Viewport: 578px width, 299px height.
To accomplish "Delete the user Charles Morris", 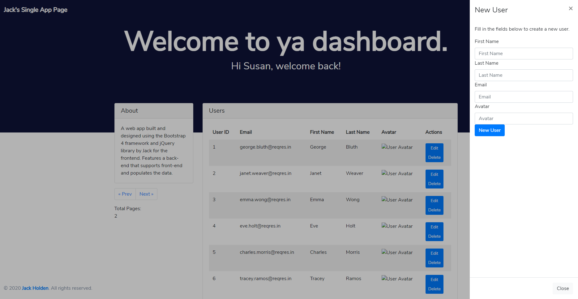I will [434, 262].
